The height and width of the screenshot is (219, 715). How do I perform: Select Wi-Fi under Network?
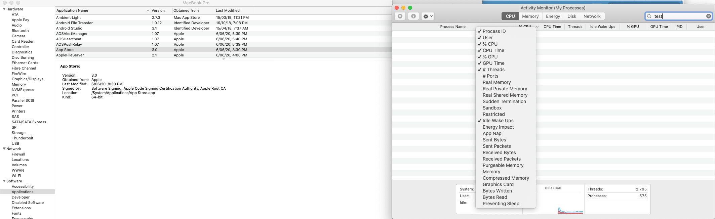coord(16,176)
